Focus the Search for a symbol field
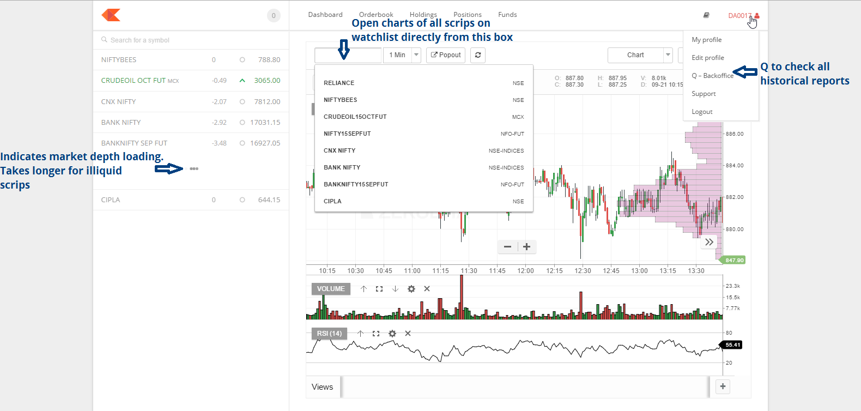 tap(191, 40)
